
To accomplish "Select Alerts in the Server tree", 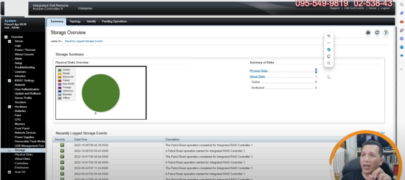I will [x=18, y=58].
